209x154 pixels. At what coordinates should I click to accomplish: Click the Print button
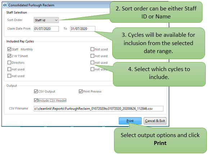[130, 121]
